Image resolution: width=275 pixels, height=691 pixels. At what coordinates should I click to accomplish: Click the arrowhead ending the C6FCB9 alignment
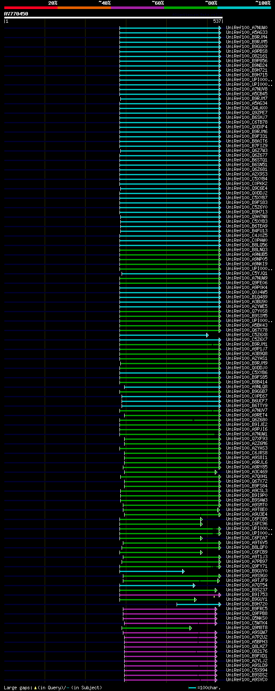pos(202,552)
